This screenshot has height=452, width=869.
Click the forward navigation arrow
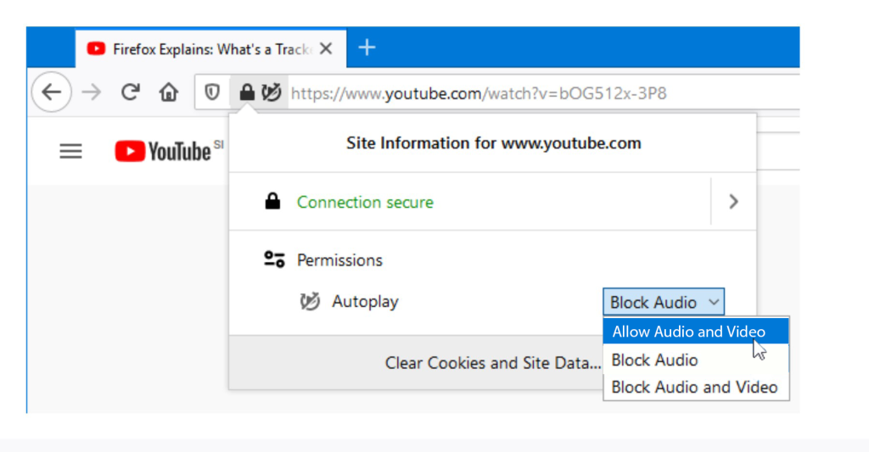coord(92,92)
